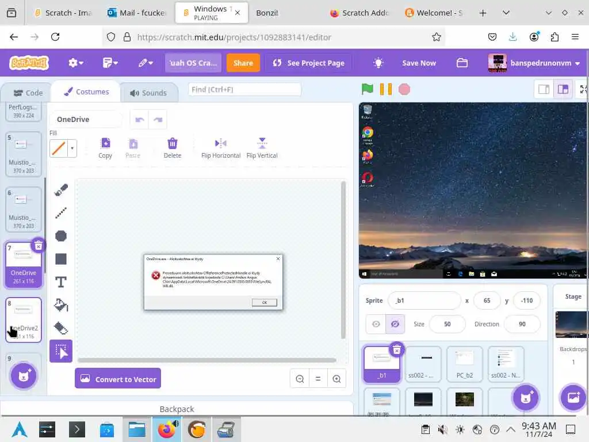
Task: Click the muted volume tray icon
Action: [x=442, y=429]
